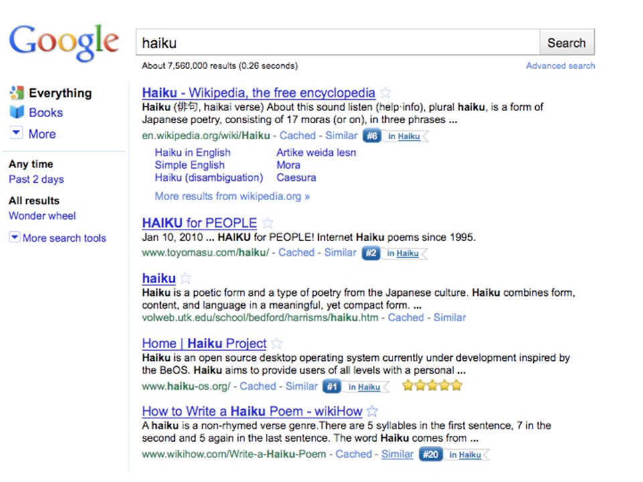
Task: Star the Home | Haiku Project result
Action: [x=277, y=343]
